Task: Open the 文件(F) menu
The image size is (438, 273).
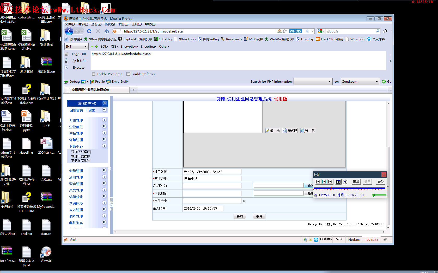Action: [70, 24]
